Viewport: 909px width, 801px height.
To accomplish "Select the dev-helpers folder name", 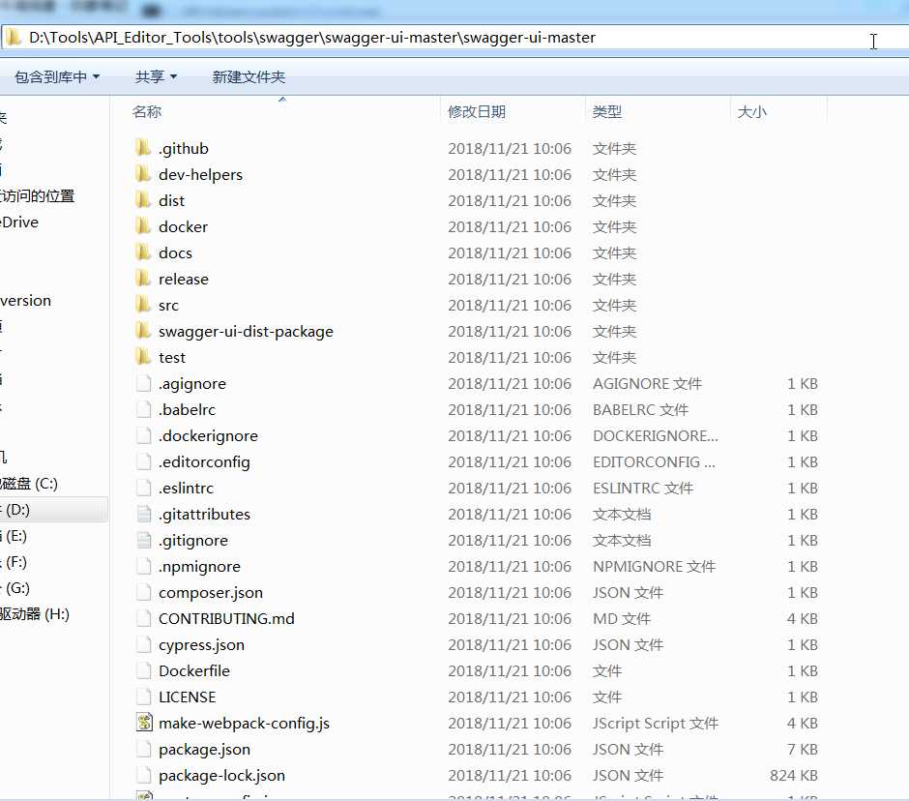I will point(200,174).
